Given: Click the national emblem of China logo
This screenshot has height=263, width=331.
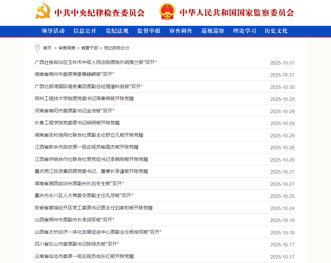Looking at the screenshot, I should point(167,12).
